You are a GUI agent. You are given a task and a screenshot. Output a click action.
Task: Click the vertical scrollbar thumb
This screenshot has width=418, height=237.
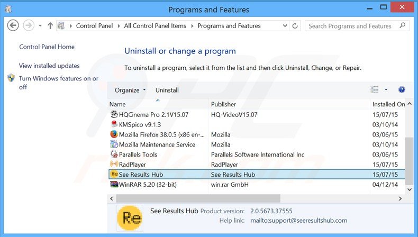click(x=410, y=161)
